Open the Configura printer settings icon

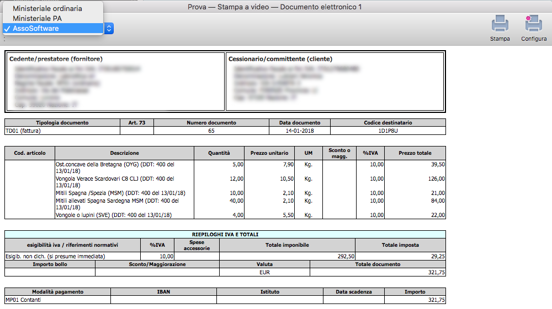pyautogui.click(x=533, y=24)
